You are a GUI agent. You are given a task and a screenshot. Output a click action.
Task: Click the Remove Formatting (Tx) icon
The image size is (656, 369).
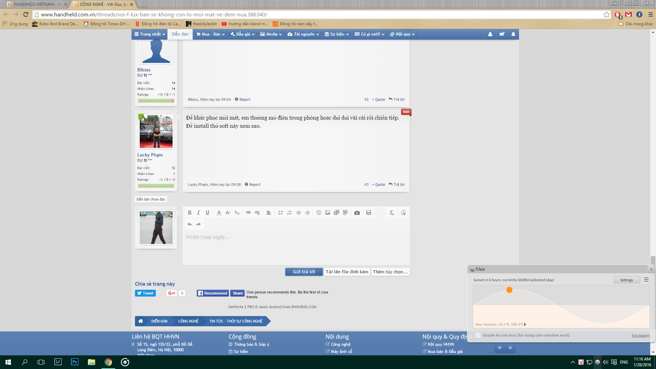392,213
